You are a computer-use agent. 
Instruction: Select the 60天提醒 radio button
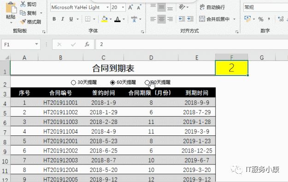tap(112, 82)
